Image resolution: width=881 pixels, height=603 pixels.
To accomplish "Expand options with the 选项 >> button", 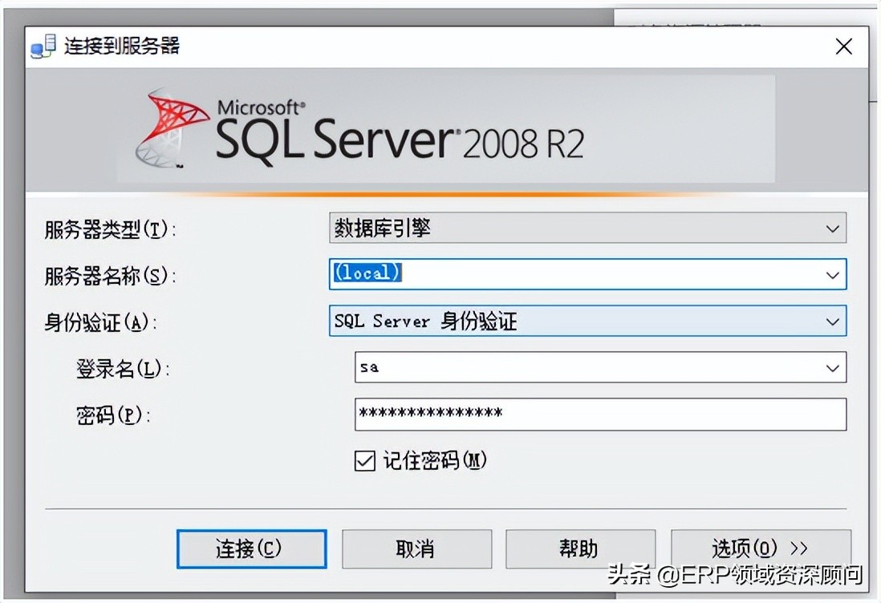I will [x=761, y=548].
